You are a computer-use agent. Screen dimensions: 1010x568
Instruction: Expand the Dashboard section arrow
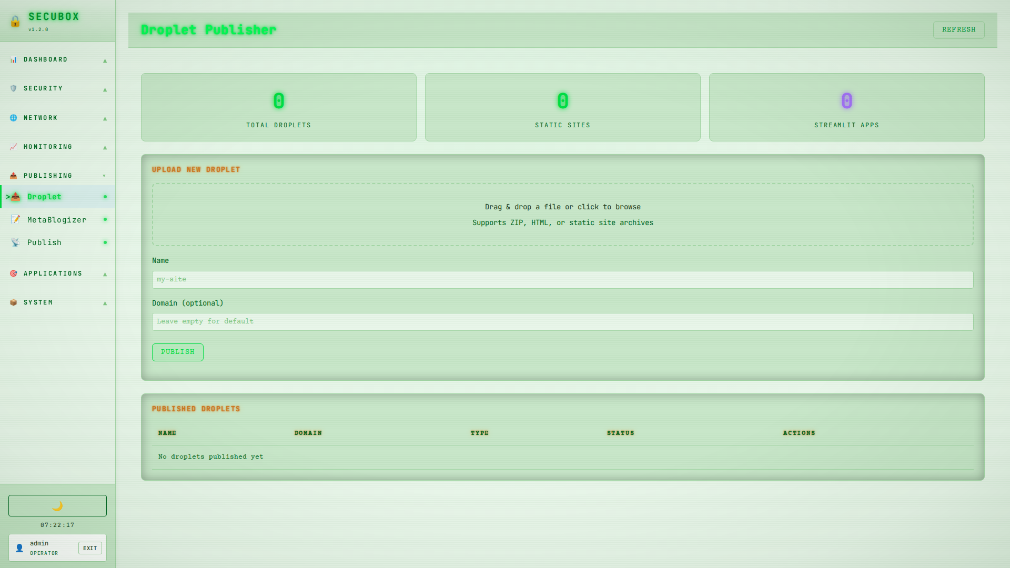pos(105,60)
